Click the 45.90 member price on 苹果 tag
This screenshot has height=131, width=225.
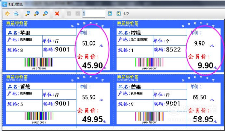click(92, 65)
